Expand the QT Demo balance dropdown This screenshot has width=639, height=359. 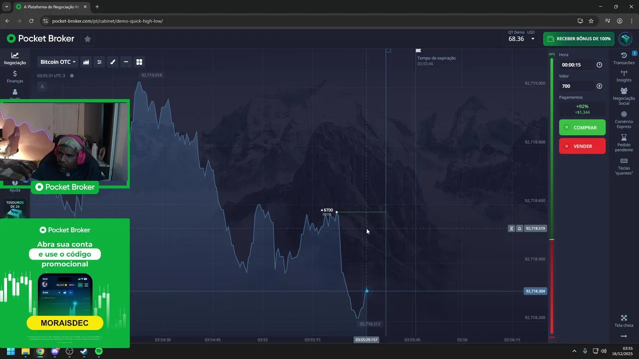533,39
